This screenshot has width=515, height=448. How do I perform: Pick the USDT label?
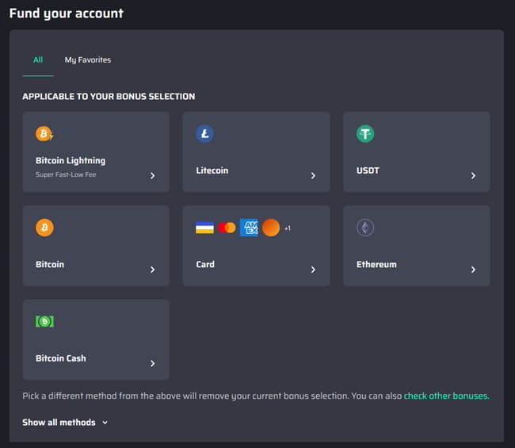tap(368, 170)
